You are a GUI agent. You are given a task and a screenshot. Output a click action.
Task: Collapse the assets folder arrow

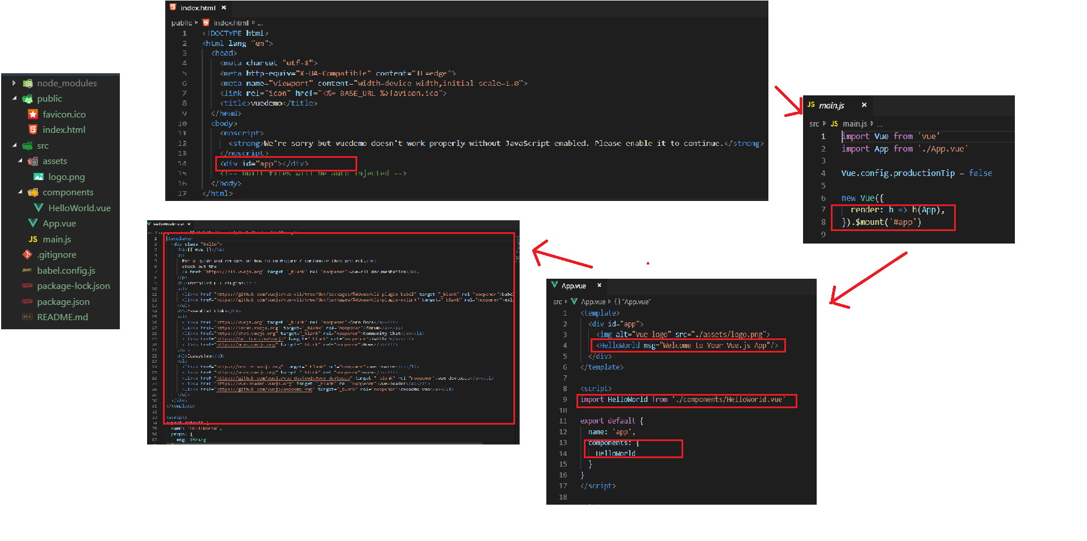(20, 161)
